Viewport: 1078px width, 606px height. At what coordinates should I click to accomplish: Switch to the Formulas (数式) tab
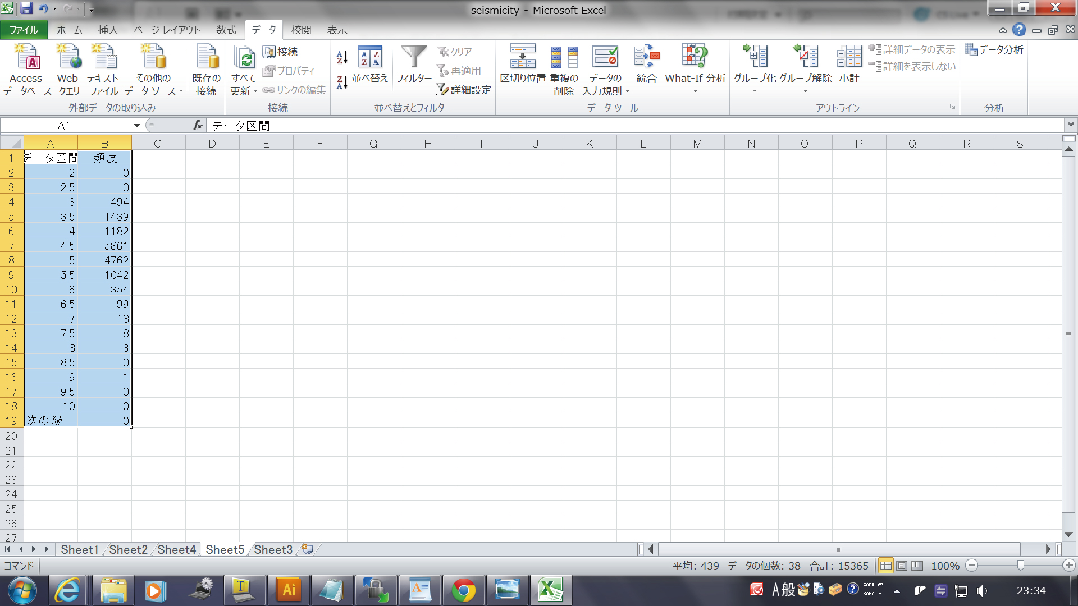tap(226, 30)
